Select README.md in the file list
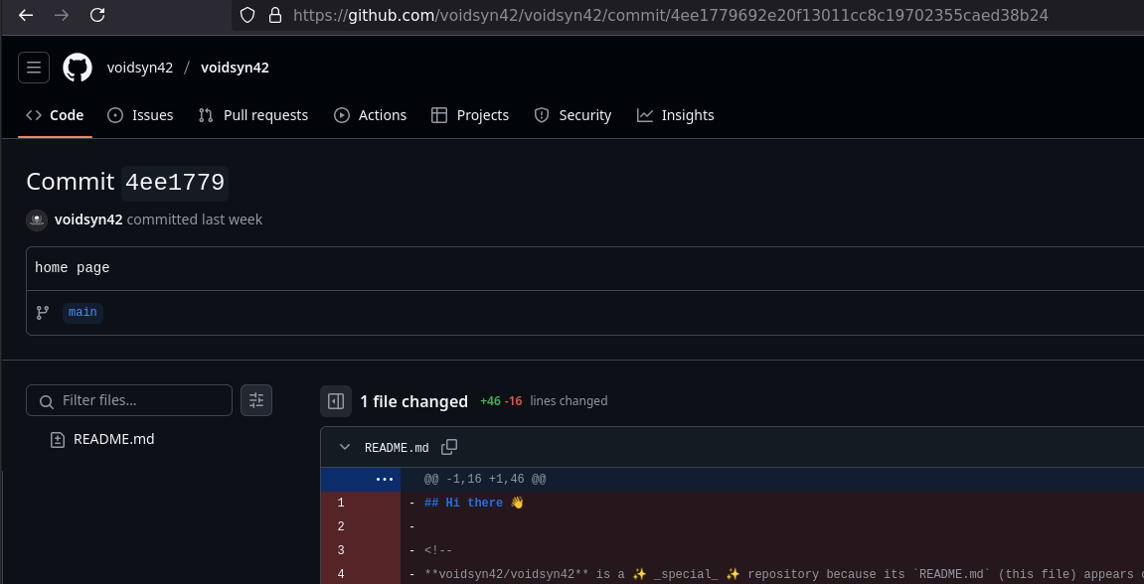Screen dimensions: 1144x584 click(x=112, y=438)
